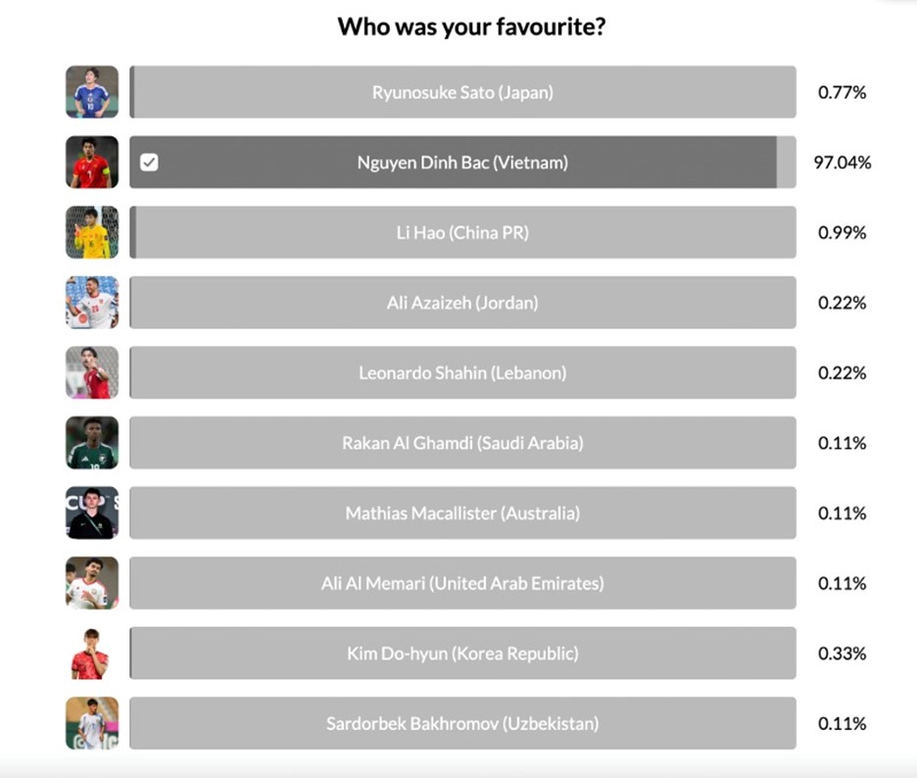Click Ali Al Memari's player photo
Viewport: 917px width, 778px height.
point(92,583)
